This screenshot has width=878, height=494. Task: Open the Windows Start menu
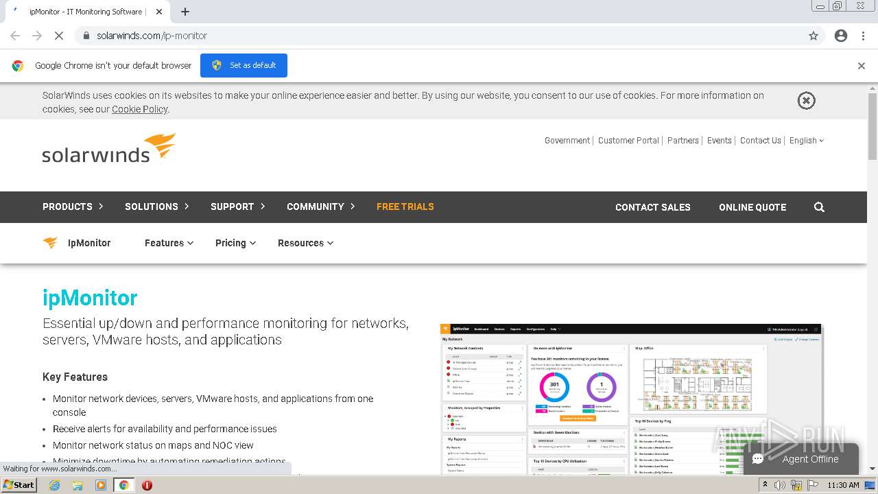click(x=19, y=485)
